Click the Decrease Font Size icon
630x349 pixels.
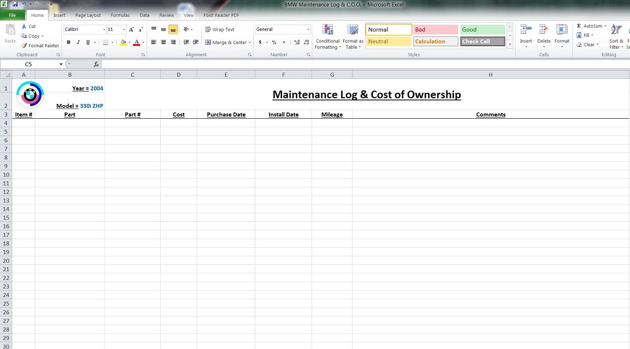click(x=141, y=29)
